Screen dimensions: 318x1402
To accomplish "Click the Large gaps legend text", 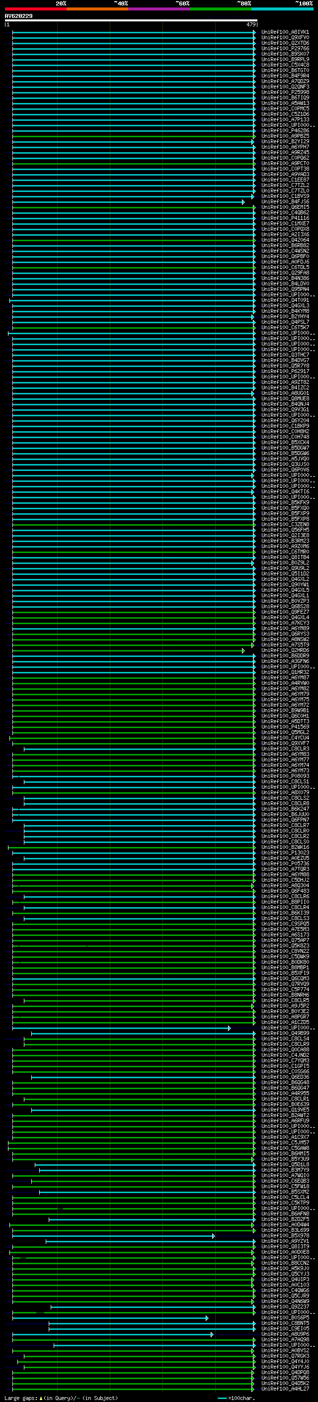I will coord(61,1398).
